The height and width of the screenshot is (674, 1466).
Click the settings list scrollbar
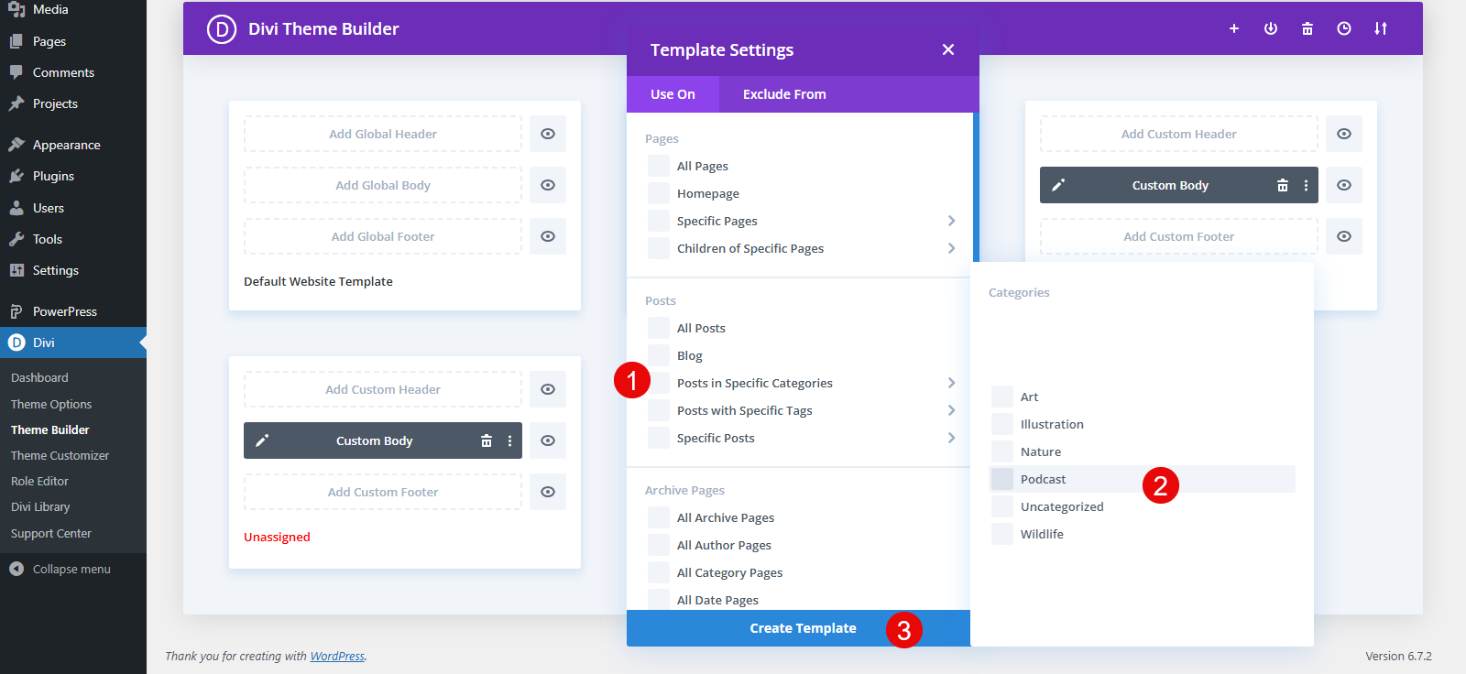(x=976, y=188)
